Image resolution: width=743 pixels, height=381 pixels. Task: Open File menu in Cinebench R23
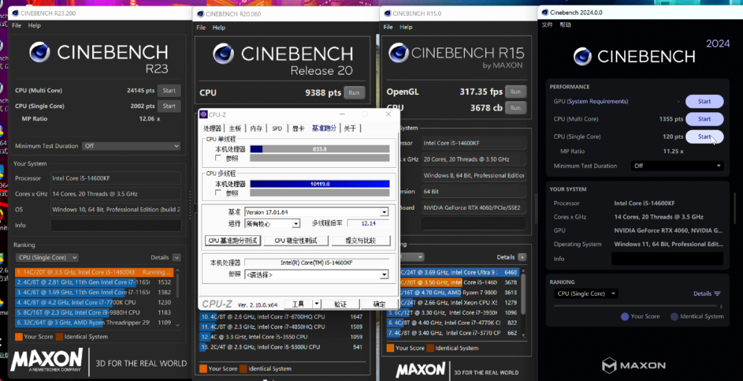17,25
